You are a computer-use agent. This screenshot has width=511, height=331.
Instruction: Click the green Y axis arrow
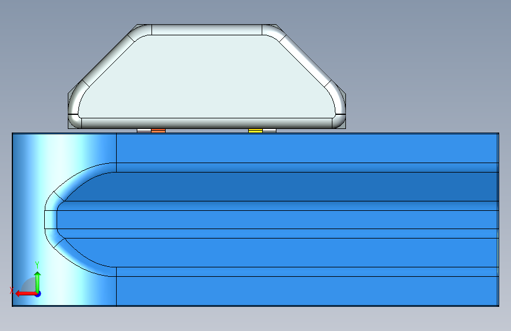click(x=38, y=282)
